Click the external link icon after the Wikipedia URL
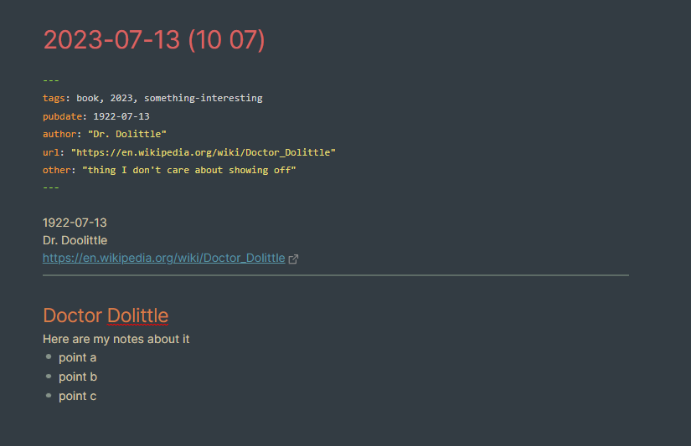This screenshot has width=691, height=446. [x=293, y=259]
